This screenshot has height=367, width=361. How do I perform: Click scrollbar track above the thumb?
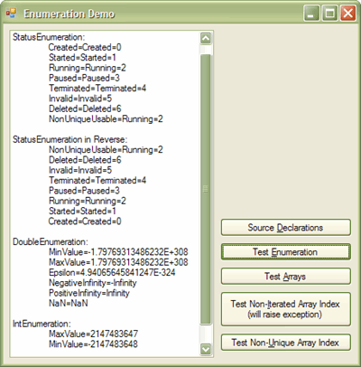[x=206, y=50]
